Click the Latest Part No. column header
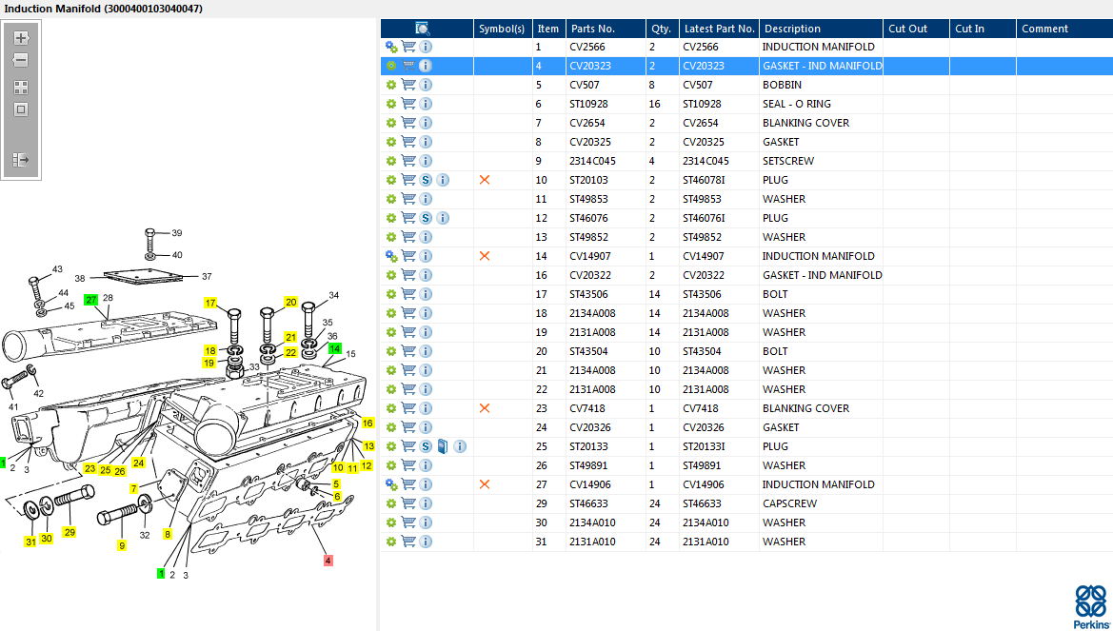The width and height of the screenshot is (1113, 631). [x=719, y=29]
